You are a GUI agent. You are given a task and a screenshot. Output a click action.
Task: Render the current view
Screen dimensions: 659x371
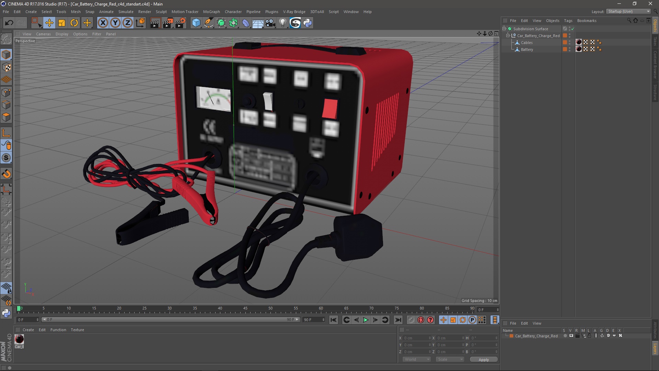(155, 23)
